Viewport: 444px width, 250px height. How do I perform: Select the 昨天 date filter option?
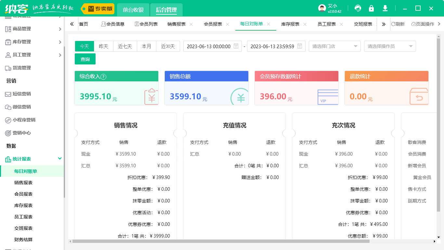click(x=103, y=46)
